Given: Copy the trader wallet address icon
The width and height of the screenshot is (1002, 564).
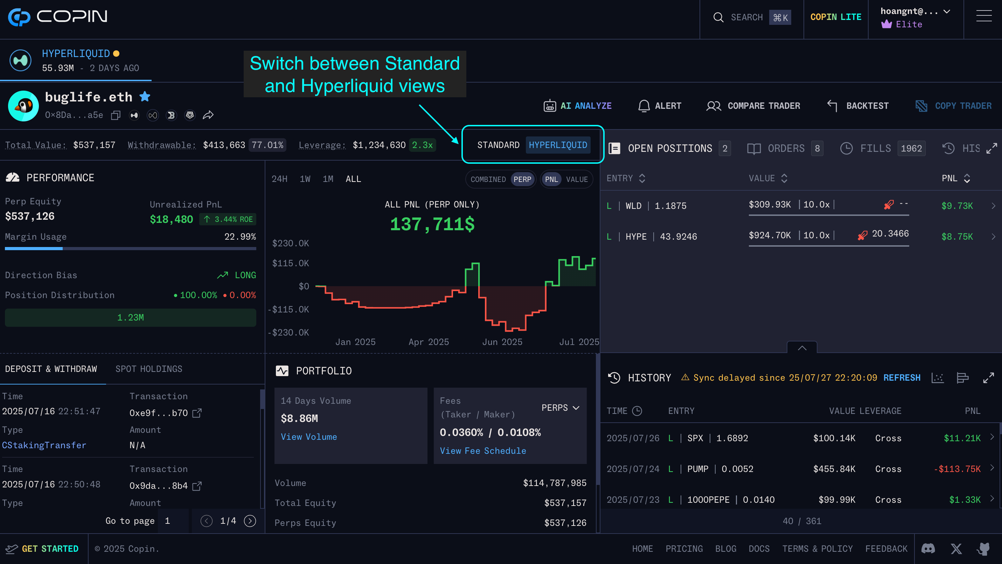Looking at the screenshot, I should (116, 115).
